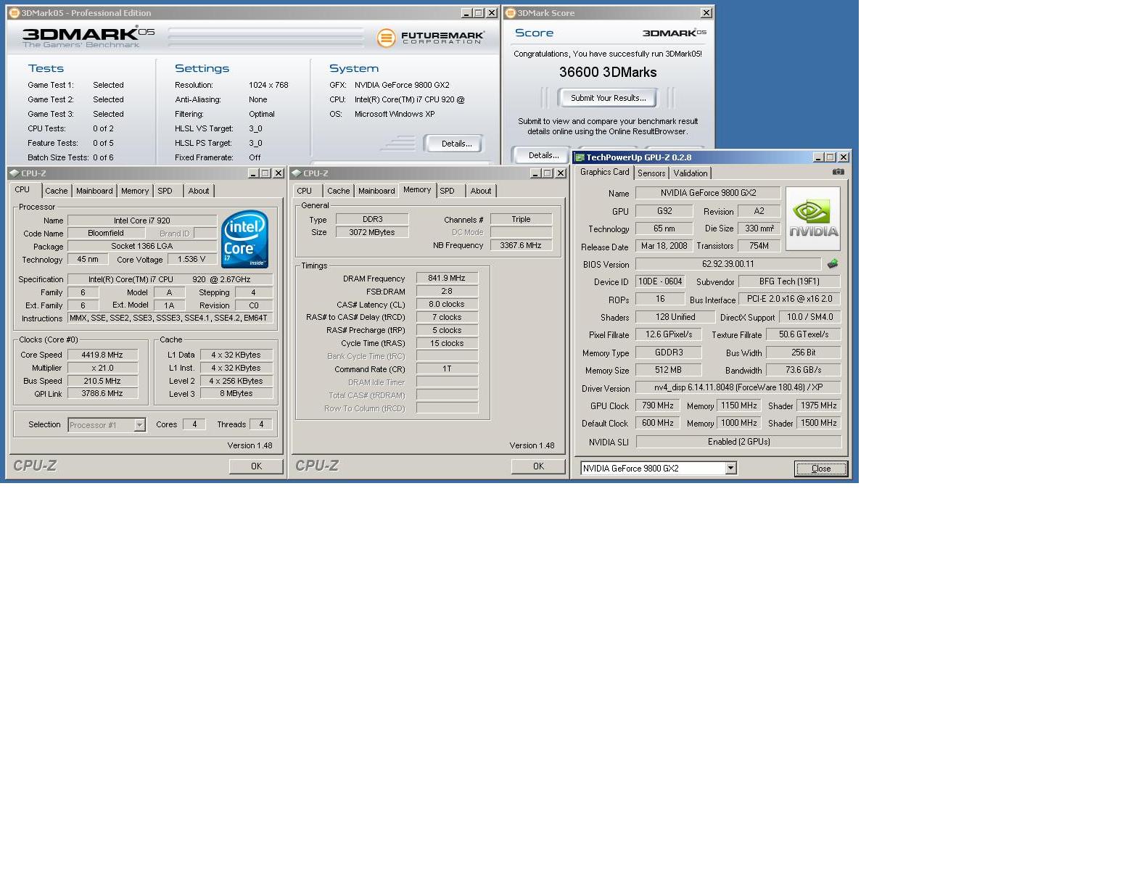The image size is (1125, 869).
Task: Open SPD tab in left CPU-Z window
Action: click(165, 191)
